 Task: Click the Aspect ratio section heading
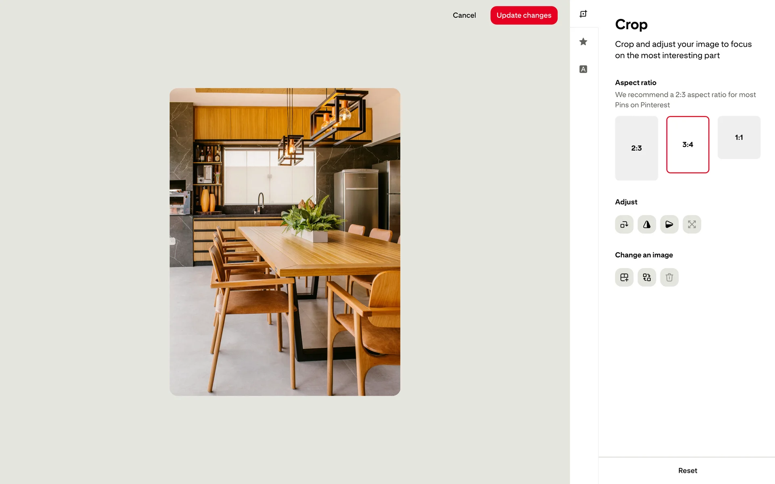636,83
